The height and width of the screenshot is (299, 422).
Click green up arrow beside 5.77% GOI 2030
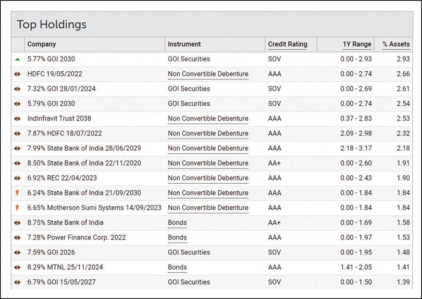(x=17, y=59)
